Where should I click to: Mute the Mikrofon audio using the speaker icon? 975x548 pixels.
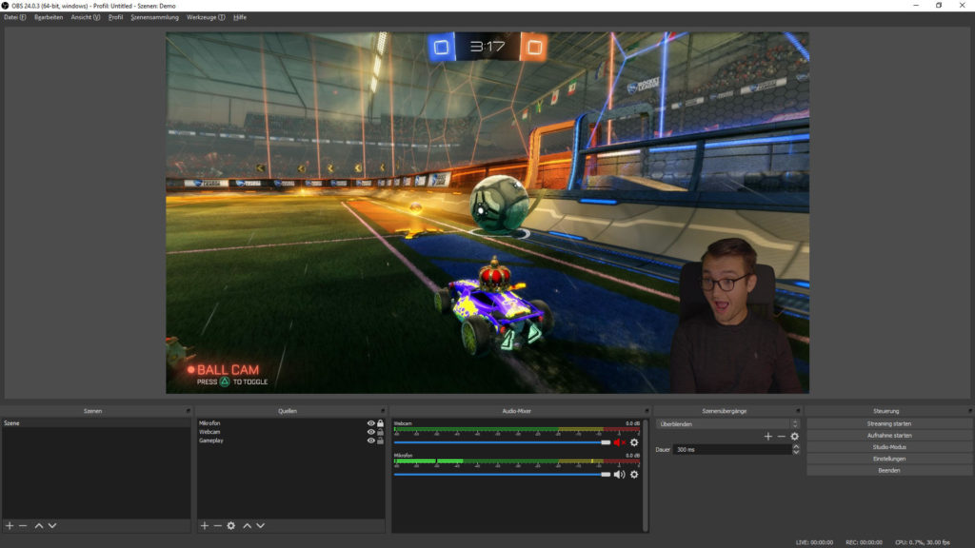tap(619, 474)
